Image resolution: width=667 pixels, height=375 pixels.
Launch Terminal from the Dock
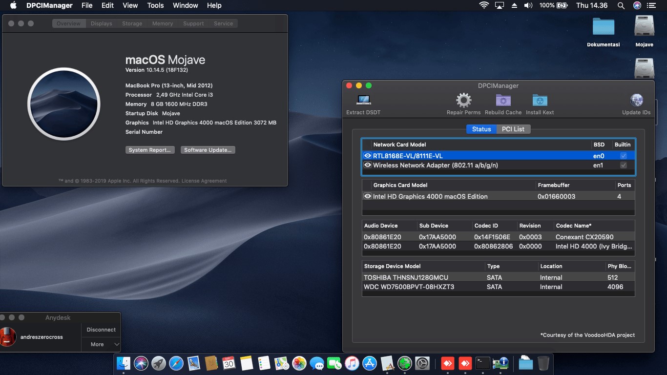483,363
